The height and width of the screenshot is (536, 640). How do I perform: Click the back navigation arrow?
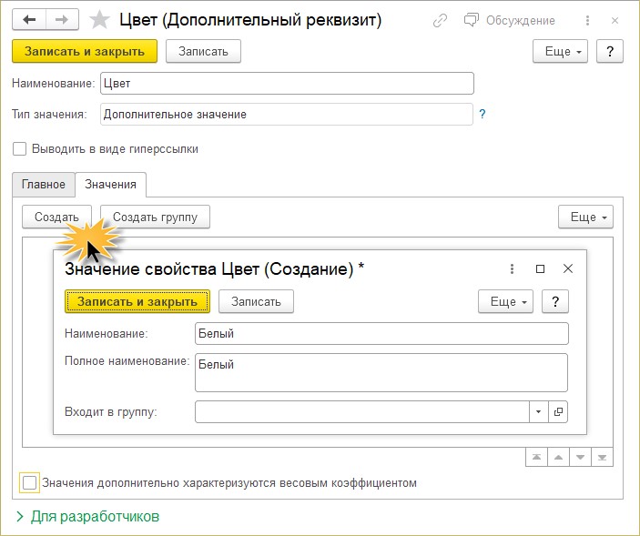click(x=29, y=19)
